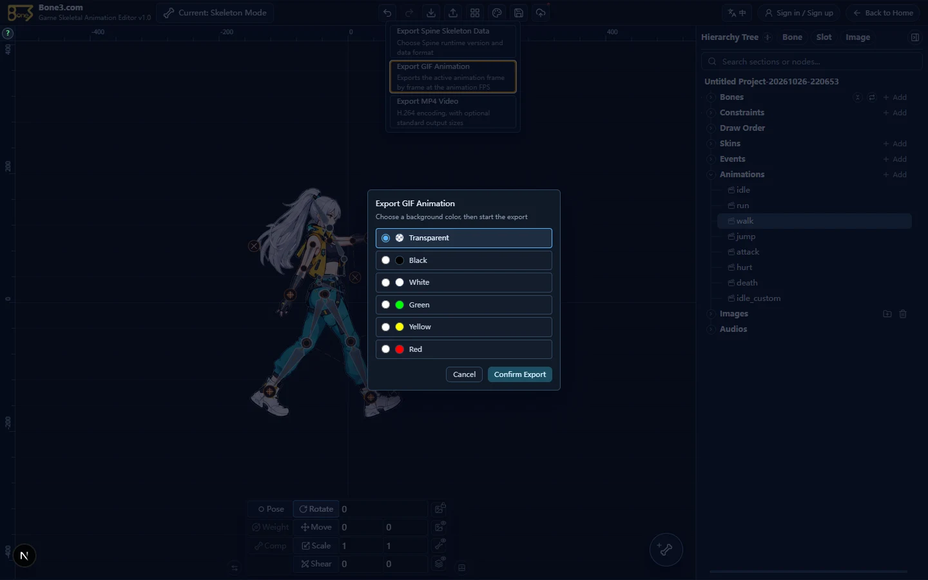Select the White background radio option
This screenshot has width=928, height=580.
(464, 282)
